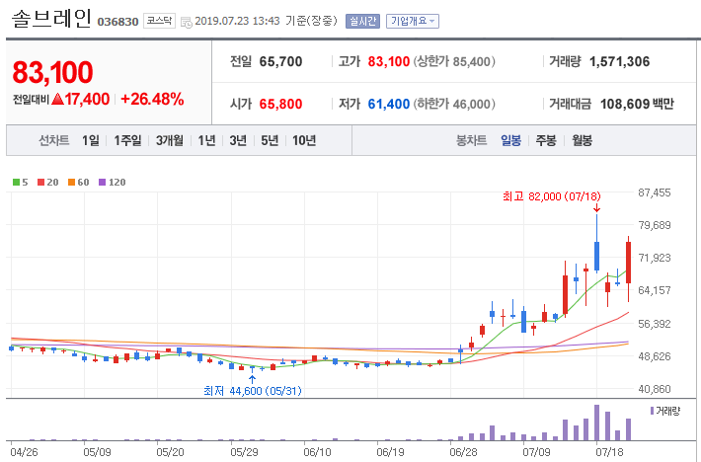Click the 코스닥 market badge
Viewport: 701px width, 462px height.
point(159,21)
